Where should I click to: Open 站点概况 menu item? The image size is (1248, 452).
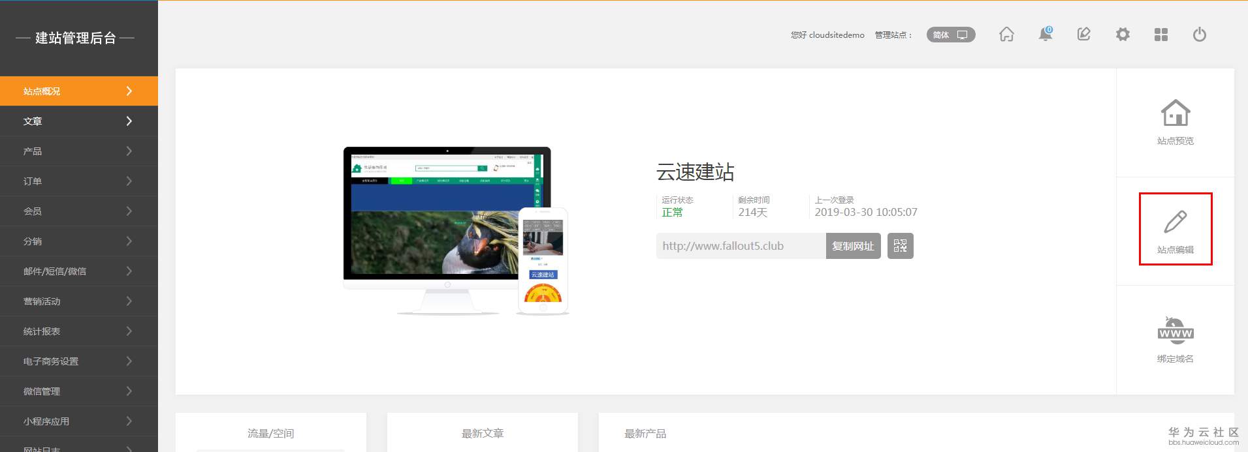pos(79,91)
